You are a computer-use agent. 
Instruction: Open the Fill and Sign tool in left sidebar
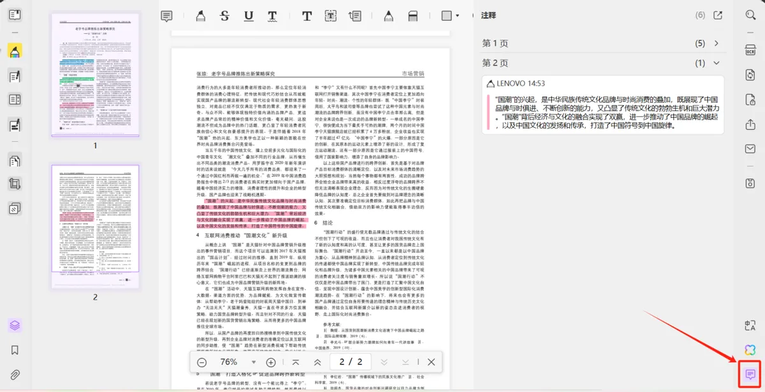[15, 125]
